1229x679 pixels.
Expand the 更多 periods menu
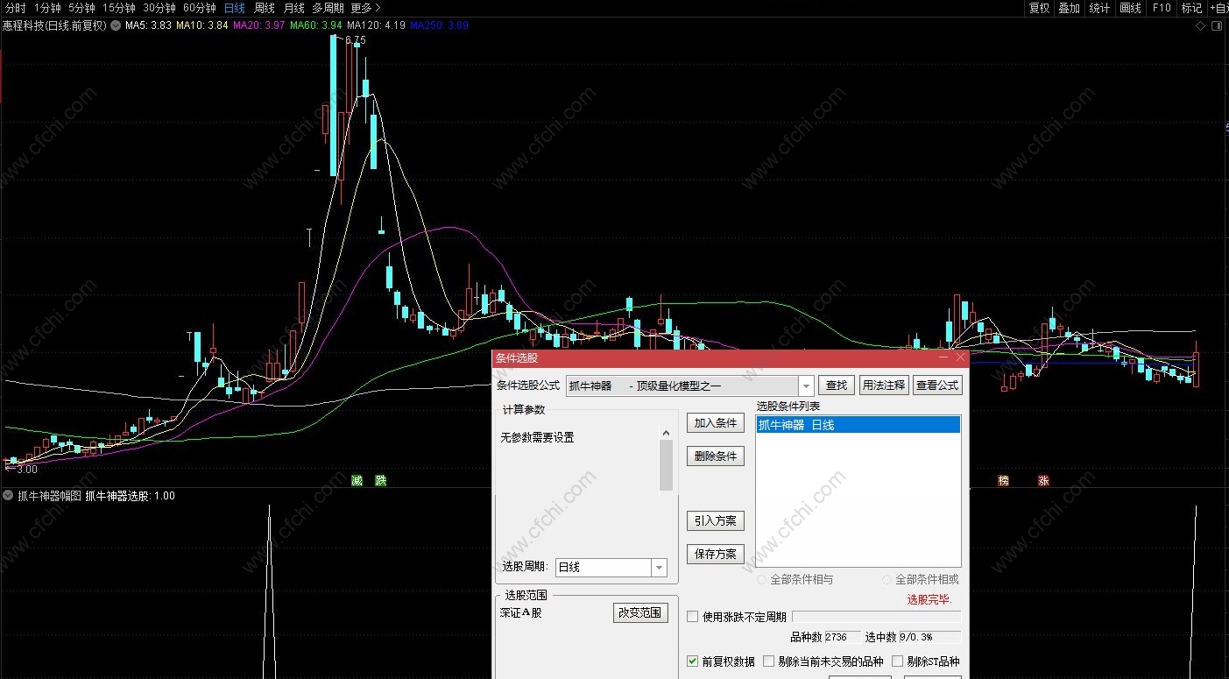click(365, 8)
